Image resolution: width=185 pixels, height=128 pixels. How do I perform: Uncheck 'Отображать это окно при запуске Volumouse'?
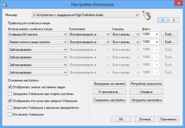(10, 101)
